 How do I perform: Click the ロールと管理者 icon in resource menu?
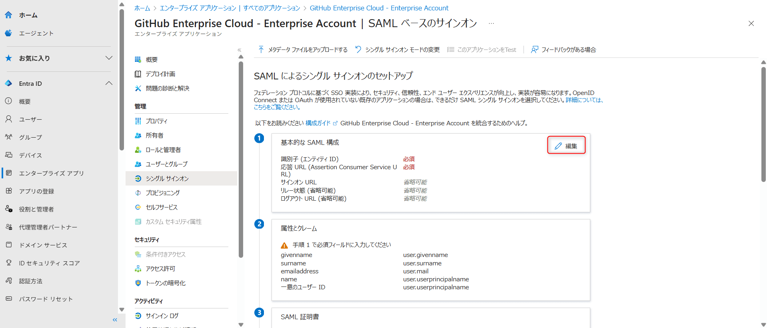(x=138, y=150)
